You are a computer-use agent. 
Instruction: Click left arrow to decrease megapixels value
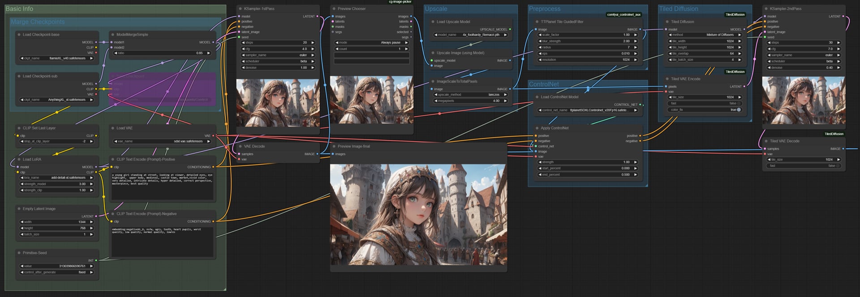coord(435,100)
